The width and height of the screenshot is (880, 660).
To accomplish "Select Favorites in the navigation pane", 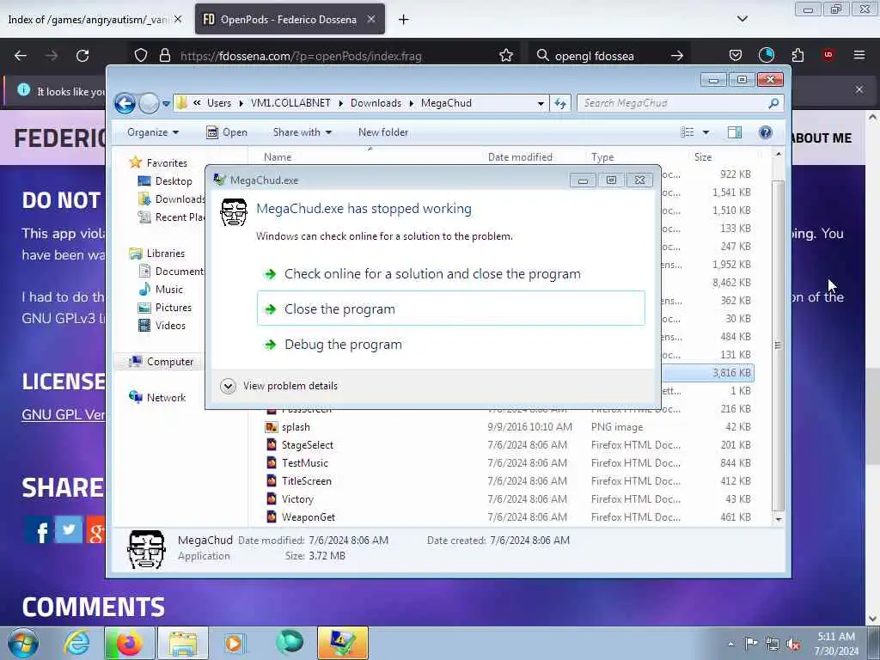I will pyautogui.click(x=167, y=162).
